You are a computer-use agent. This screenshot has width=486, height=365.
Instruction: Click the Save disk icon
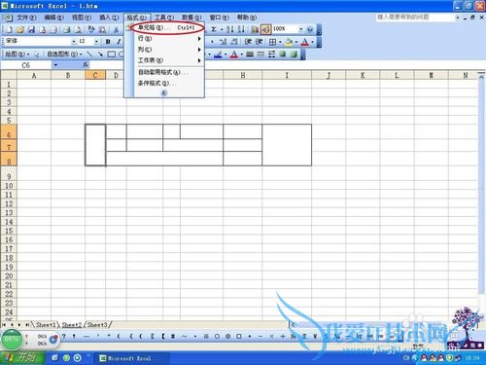coord(31,29)
